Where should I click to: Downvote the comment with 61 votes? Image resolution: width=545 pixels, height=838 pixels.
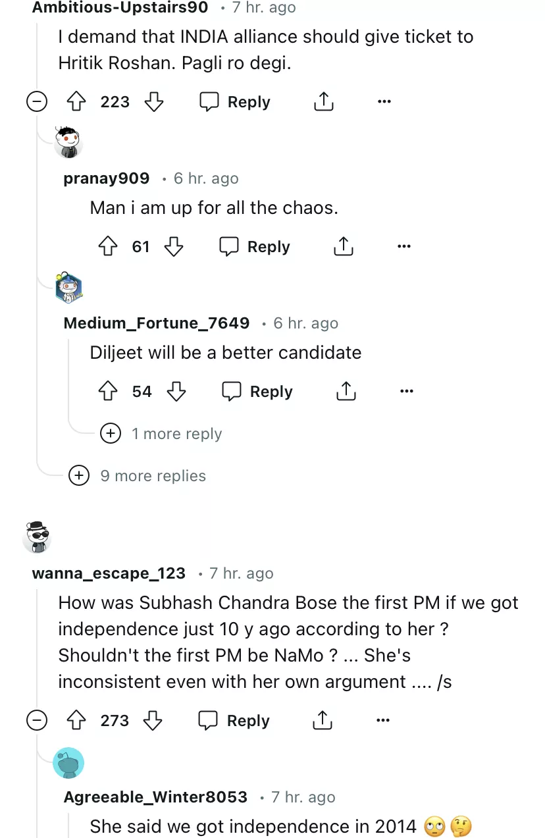click(174, 247)
